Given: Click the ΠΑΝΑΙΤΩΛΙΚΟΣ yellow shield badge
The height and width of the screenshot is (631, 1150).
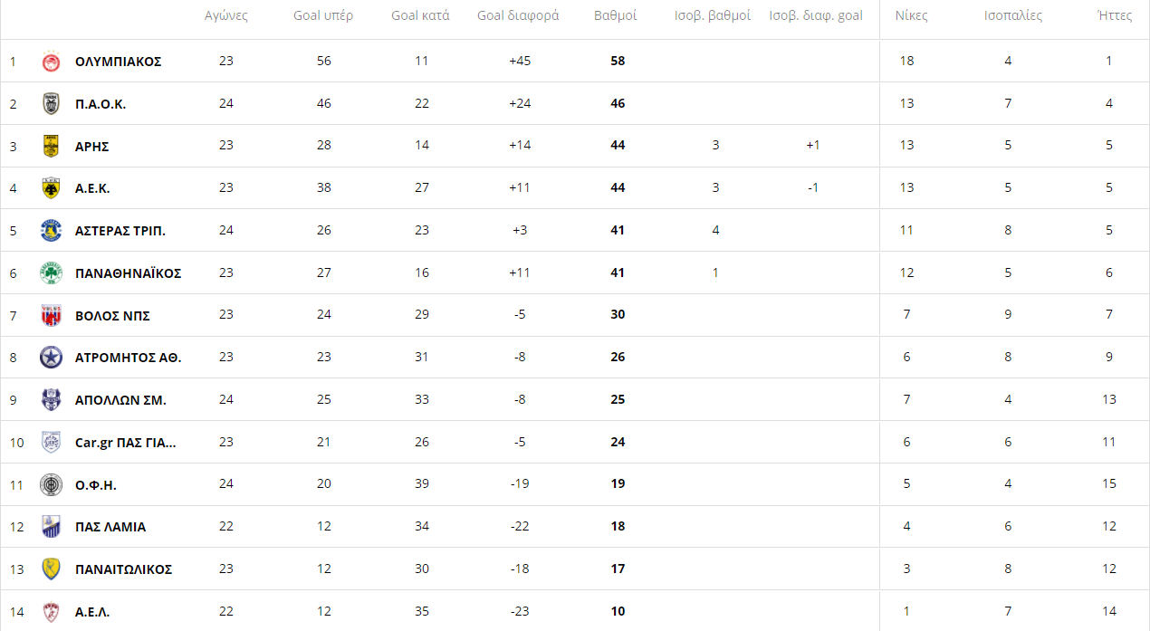Looking at the screenshot, I should [51, 569].
